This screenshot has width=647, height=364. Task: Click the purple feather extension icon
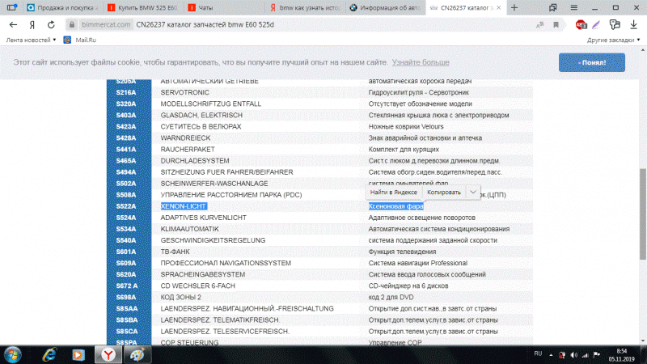596,25
